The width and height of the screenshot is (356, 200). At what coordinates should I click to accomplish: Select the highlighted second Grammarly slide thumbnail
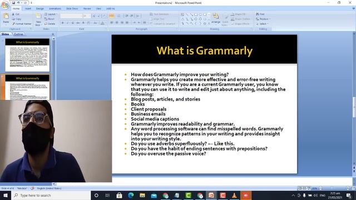[27, 87]
